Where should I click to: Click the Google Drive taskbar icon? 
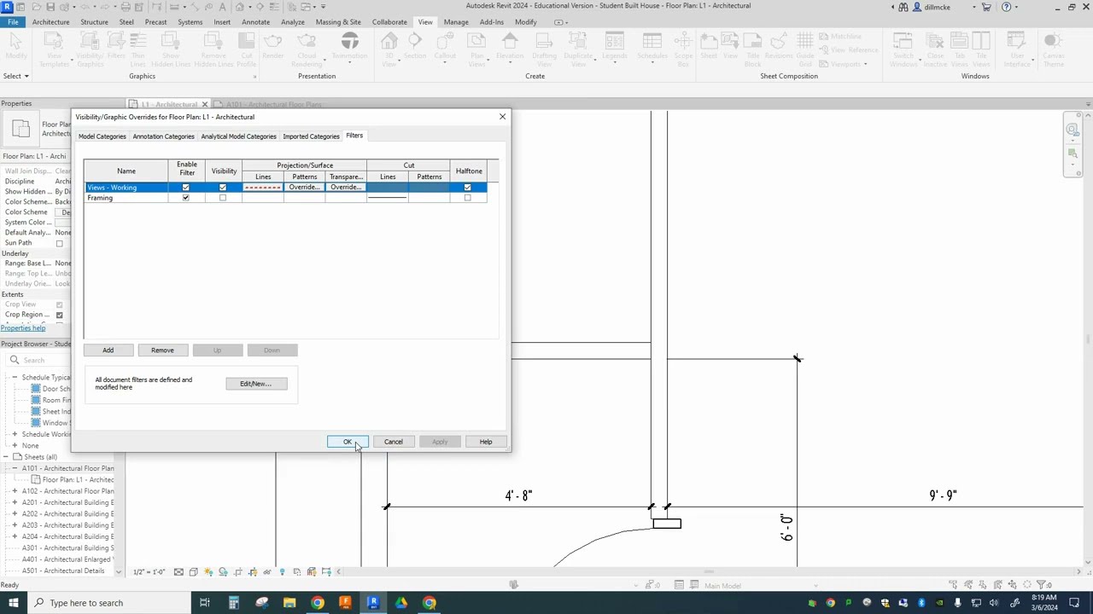click(x=401, y=603)
